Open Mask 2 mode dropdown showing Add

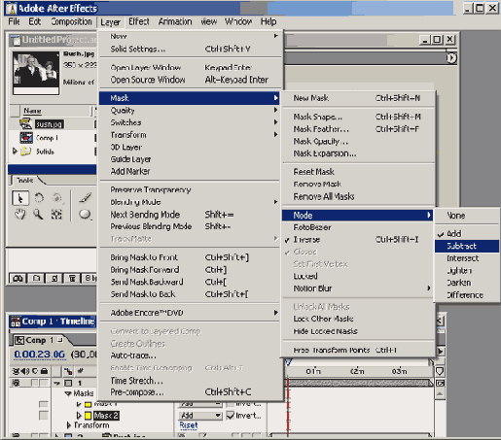tap(200, 416)
